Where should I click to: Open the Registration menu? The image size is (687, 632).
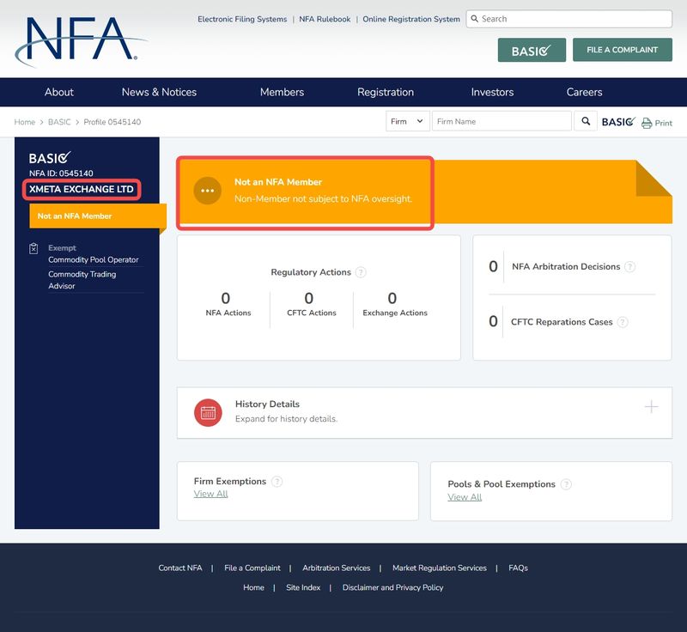click(386, 92)
